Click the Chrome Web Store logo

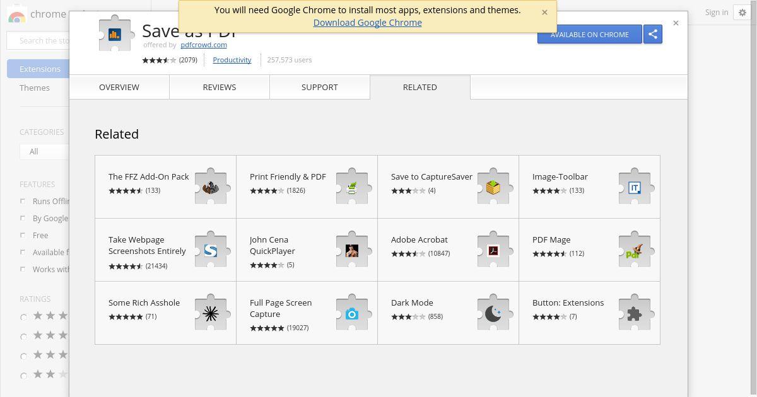coord(17,14)
